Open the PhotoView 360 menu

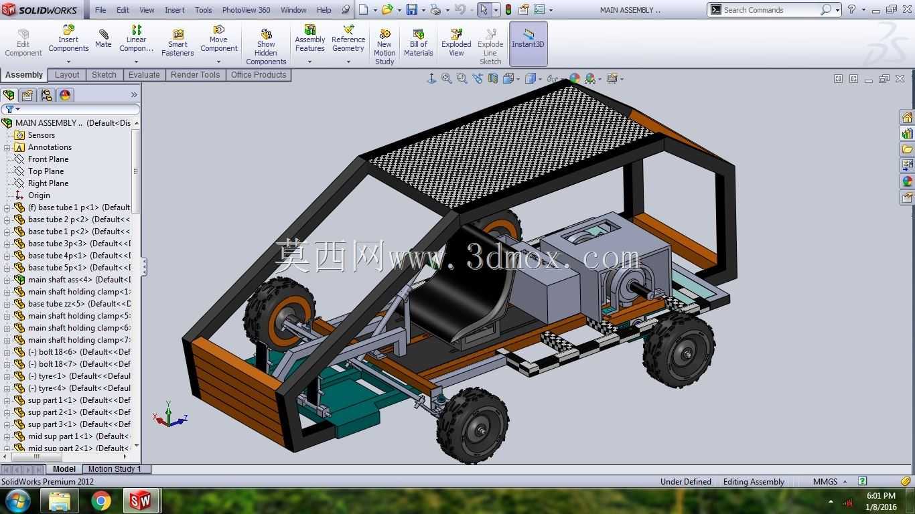coord(246,10)
